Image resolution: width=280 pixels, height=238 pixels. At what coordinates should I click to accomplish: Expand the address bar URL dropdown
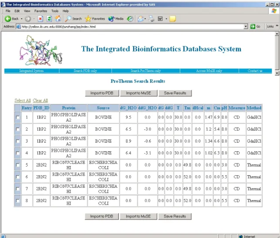(x=246, y=27)
